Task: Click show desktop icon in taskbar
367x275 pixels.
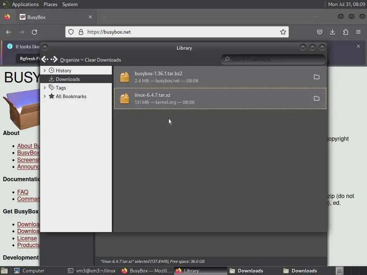Action: tap(4, 271)
